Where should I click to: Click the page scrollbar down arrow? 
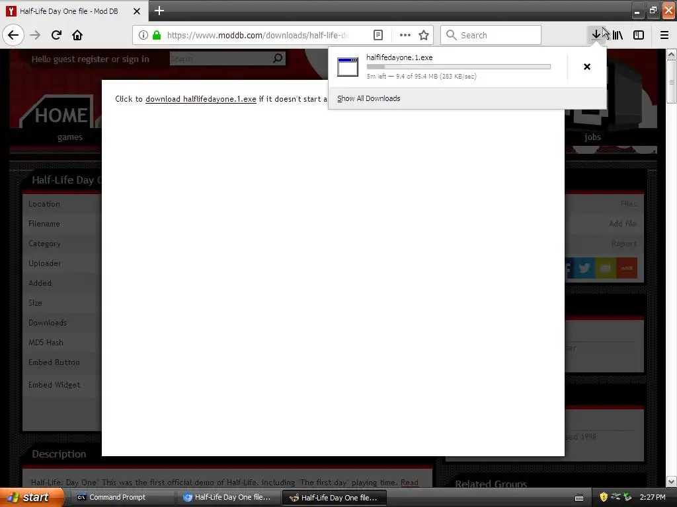[x=671, y=481]
